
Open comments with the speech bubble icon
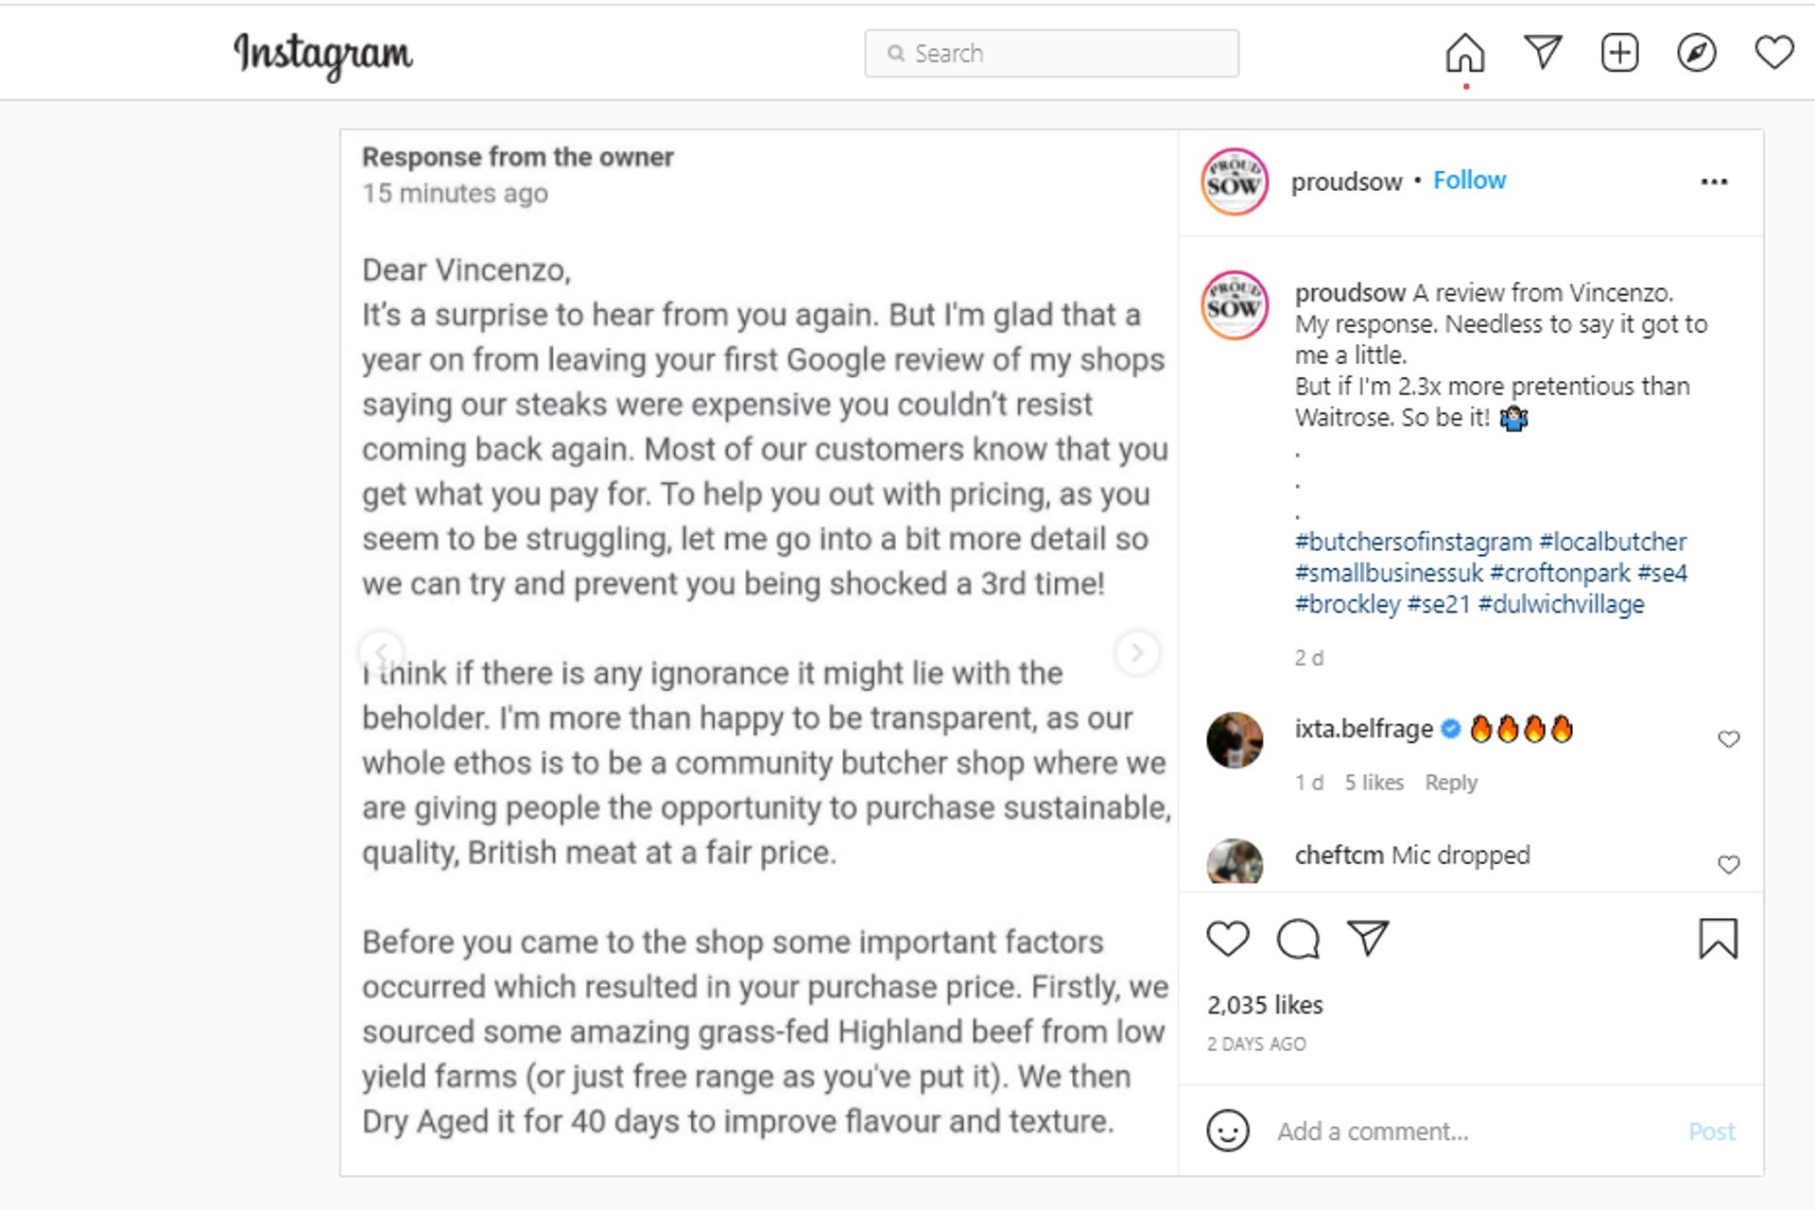coord(1297,939)
